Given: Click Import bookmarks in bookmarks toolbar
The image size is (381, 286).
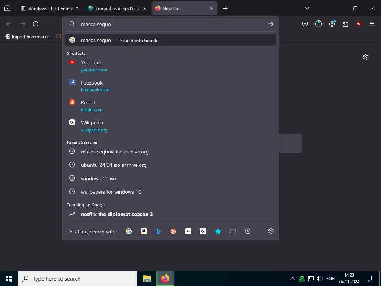Looking at the screenshot, I should click(28, 37).
